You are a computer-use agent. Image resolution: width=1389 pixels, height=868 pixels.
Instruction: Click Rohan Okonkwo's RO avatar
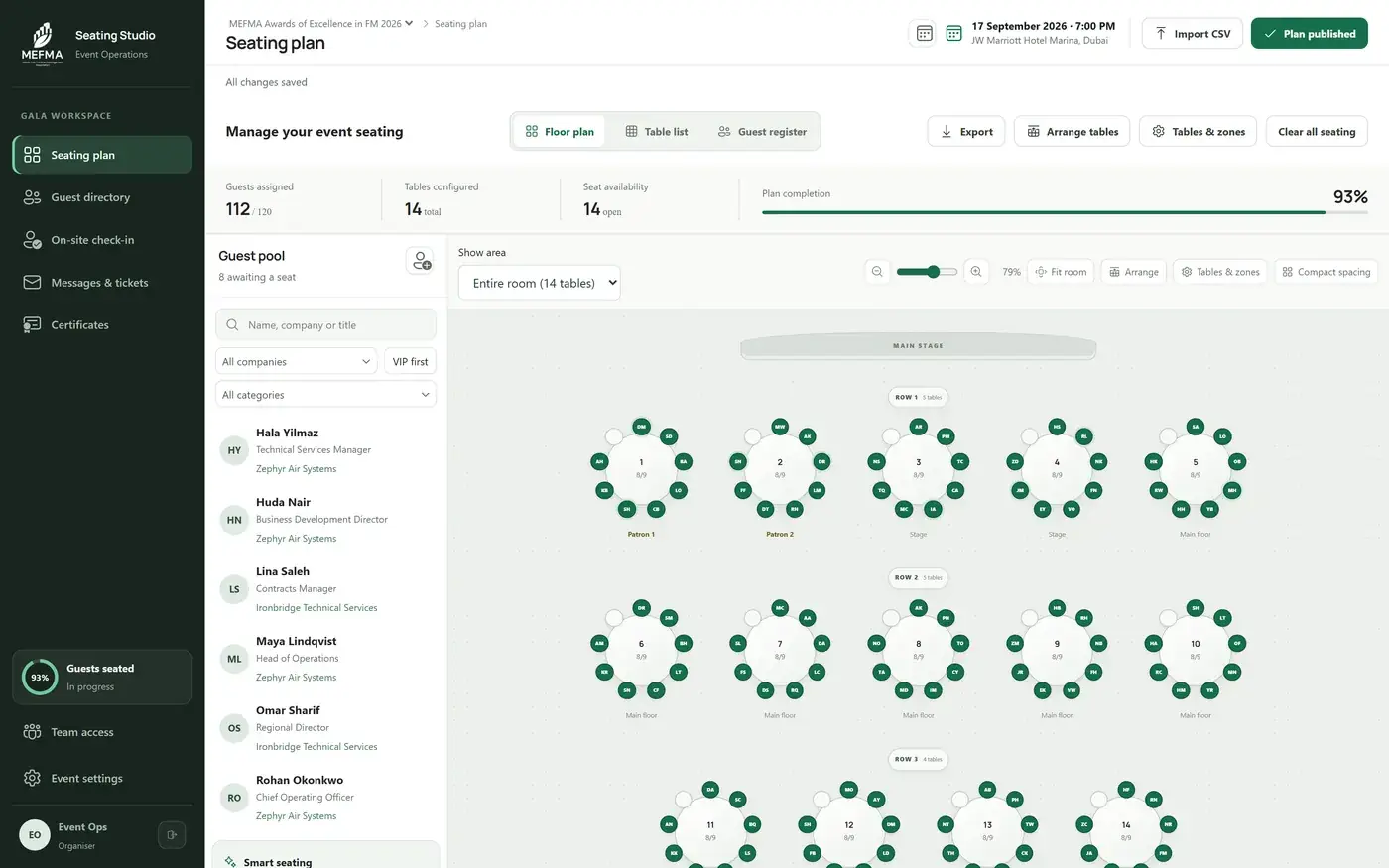234,798
